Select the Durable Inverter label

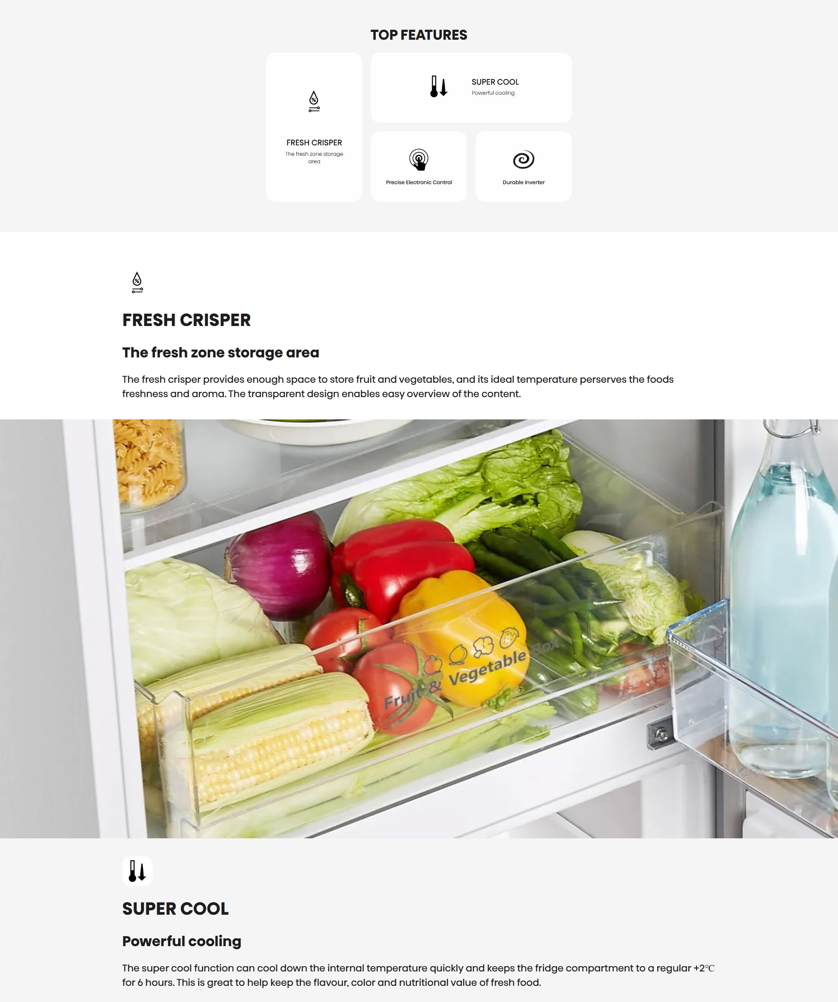click(523, 182)
